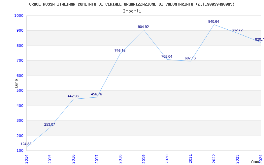Click the 2015 year label on x-axis
264x165 pixels.
pos(50,159)
